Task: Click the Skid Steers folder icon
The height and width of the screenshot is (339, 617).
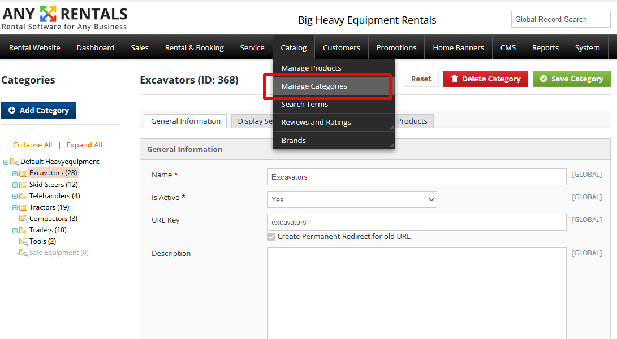Action: [x=23, y=185]
